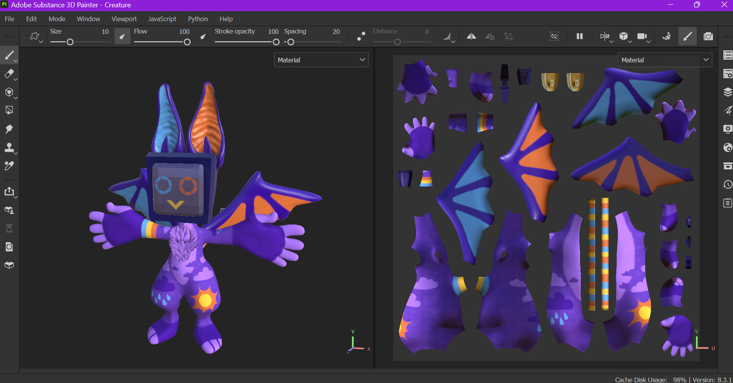Switch to Rendering camera mode

click(x=708, y=37)
